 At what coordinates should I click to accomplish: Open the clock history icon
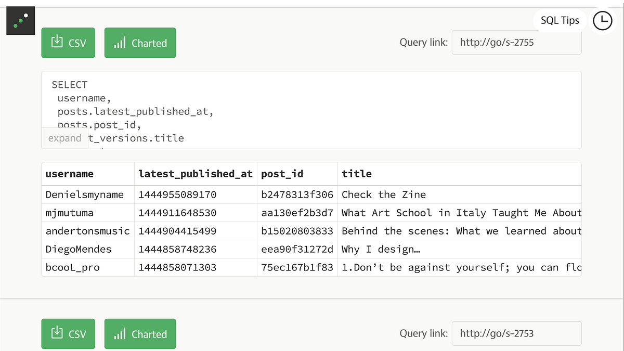[602, 21]
